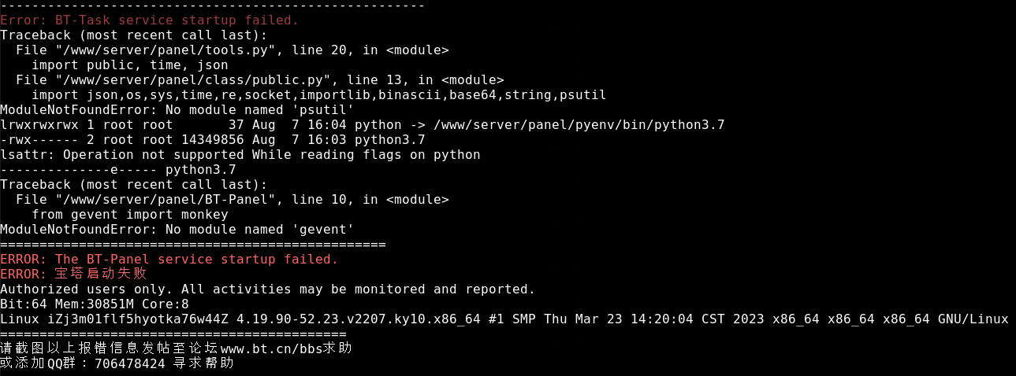
Task: Click the 'BT-Task service startup failed' error line
Action: point(150,20)
